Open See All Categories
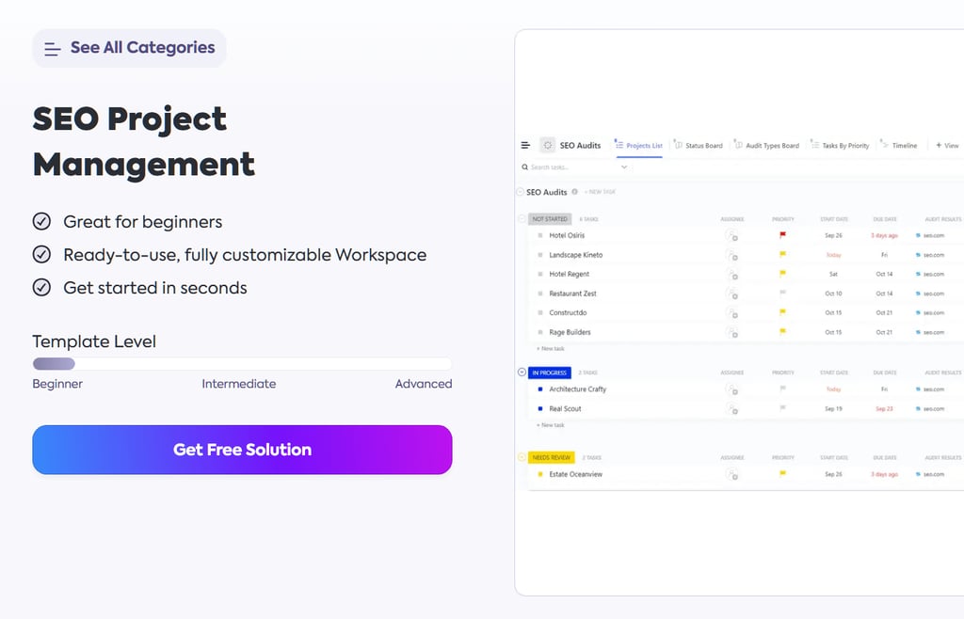Image resolution: width=964 pixels, height=619 pixels. point(129,48)
